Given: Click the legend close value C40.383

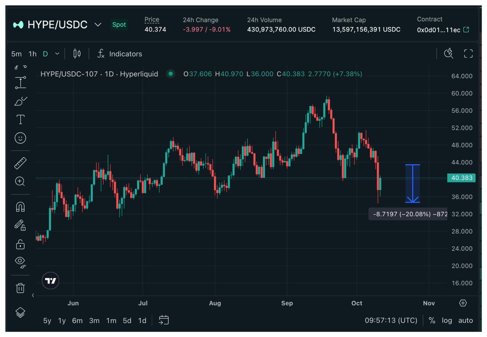Looking at the screenshot, I should point(291,74).
